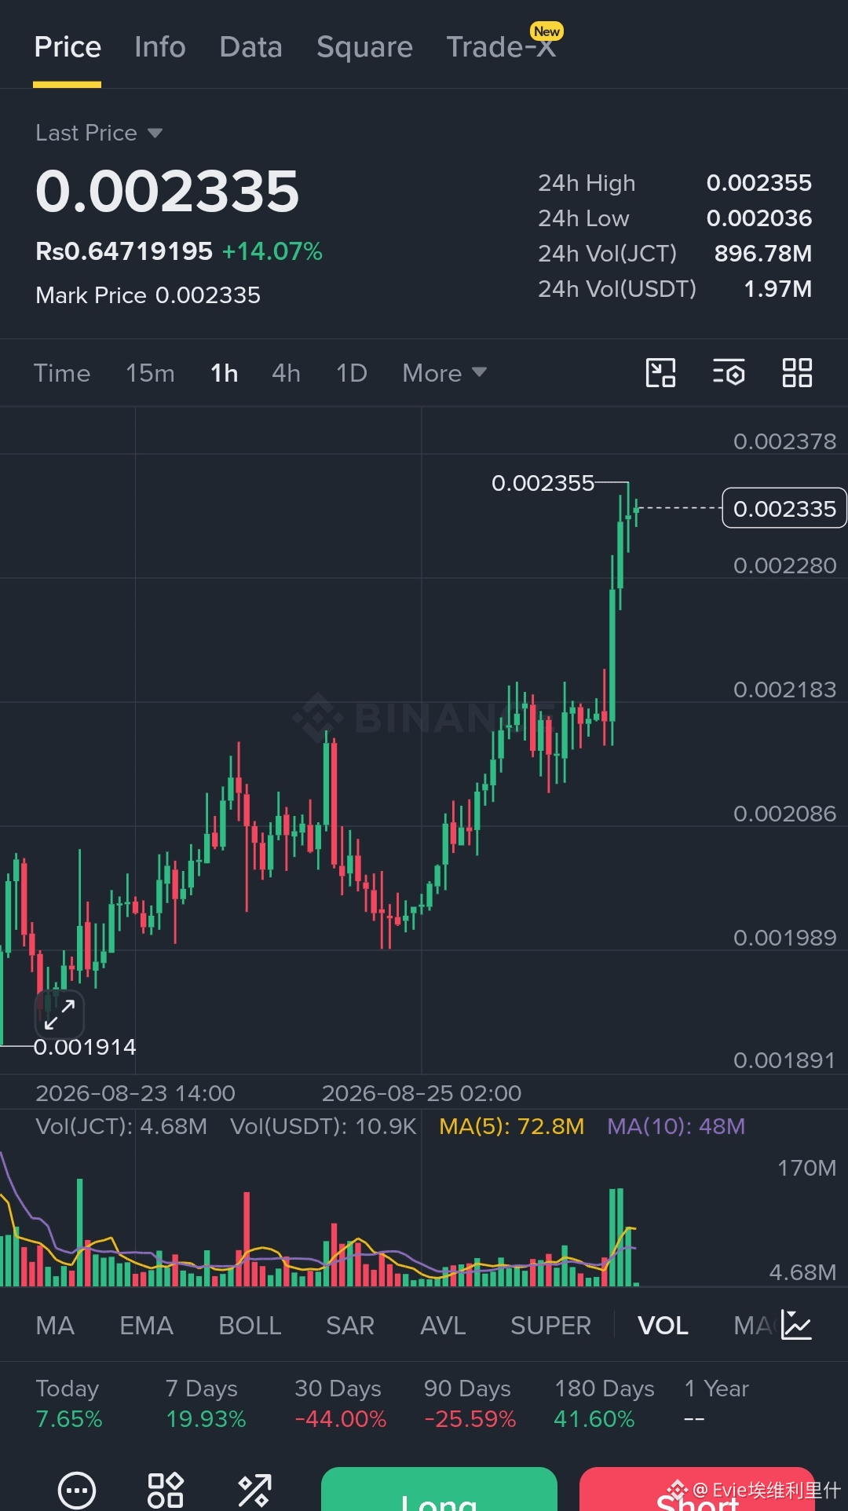Viewport: 848px width, 1511px height.
Task: Tap the 90 Days -25.59% performance
Action: (470, 1403)
